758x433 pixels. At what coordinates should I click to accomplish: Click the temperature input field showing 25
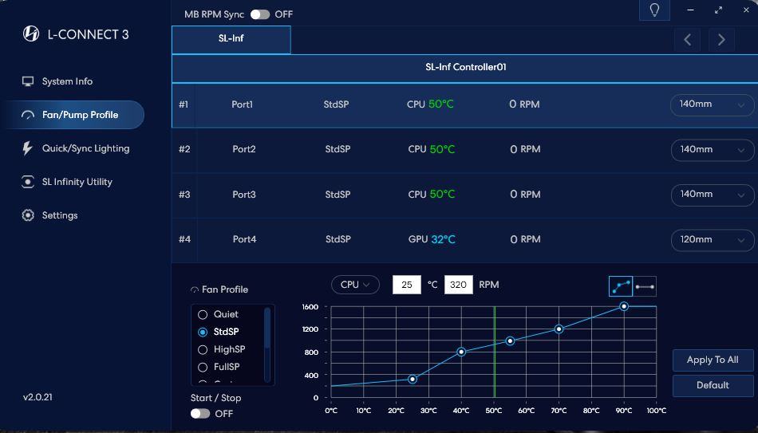(407, 285)
